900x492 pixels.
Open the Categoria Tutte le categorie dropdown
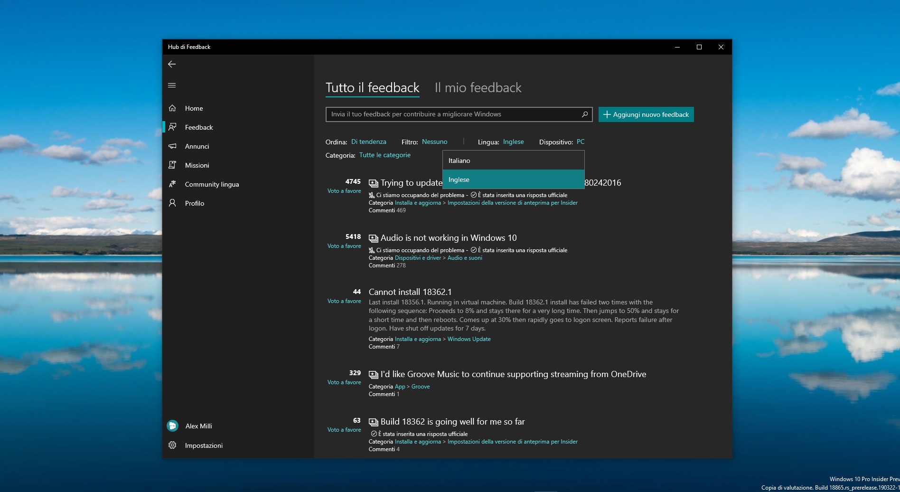pos(385,155)
